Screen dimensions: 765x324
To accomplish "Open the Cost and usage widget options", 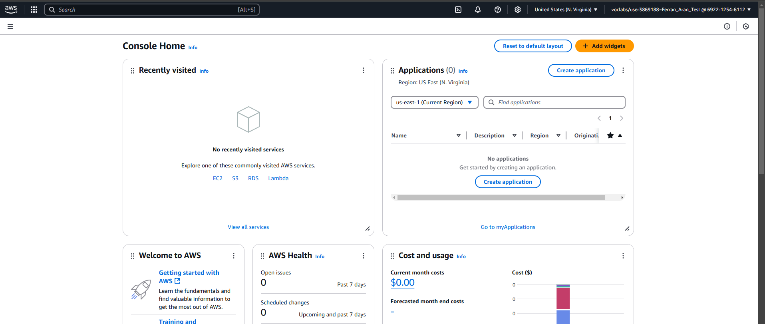I will 623,256.
